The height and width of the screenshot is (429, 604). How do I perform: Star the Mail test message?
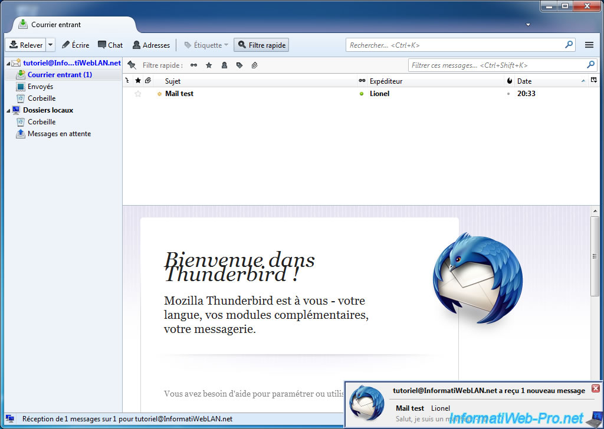(x=138, y=94)
